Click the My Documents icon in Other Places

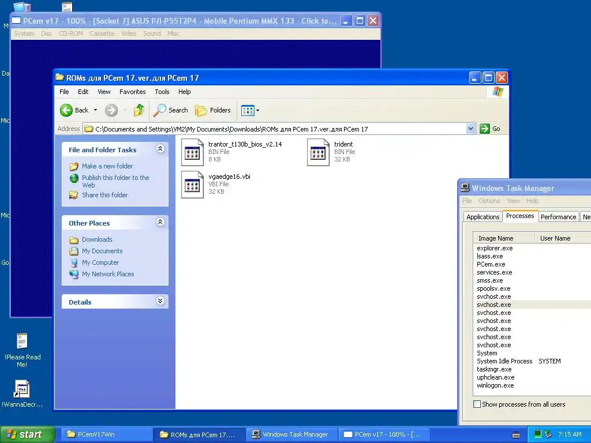tap(74, 251)
